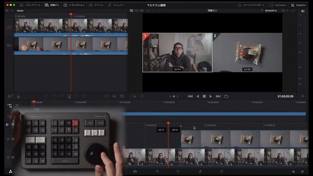Screen dimensions: 313x176
Task: Open the タイトル tab
Action: [96, 5]
